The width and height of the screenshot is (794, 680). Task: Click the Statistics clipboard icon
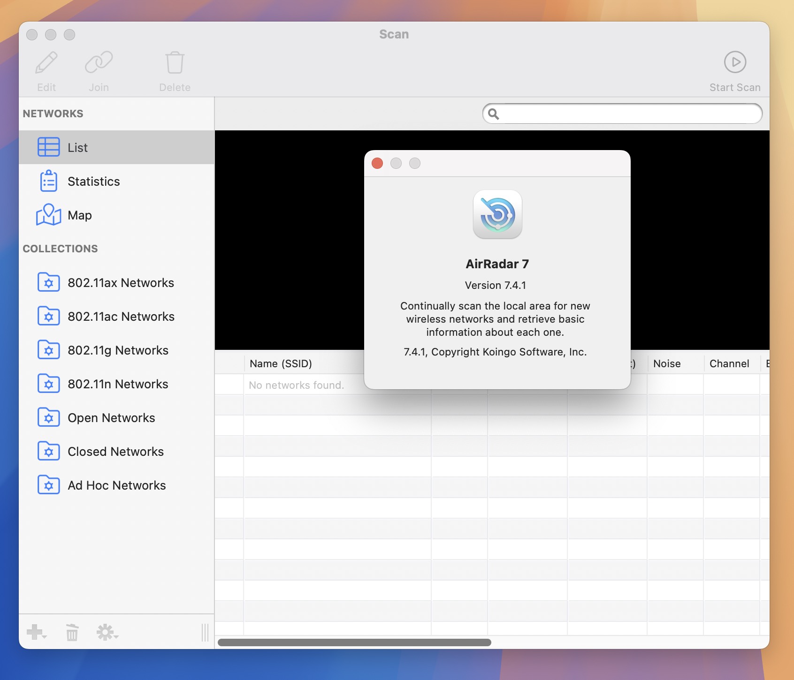(48, 181)
